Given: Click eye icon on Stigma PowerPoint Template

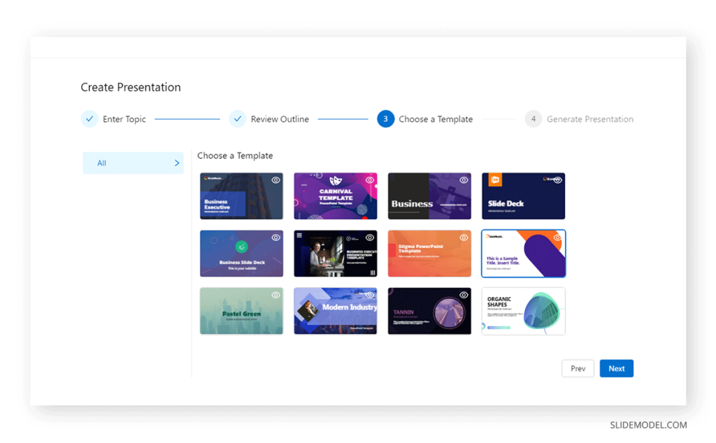Looking at the screenshot, I should pyautogui.click(x=464, y=238).
